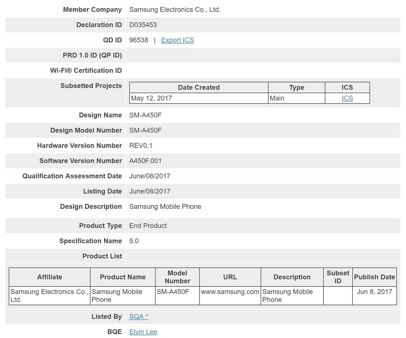Image resolution: width=406 pixels, height=338 pixels.
Task: Select Listing Date value June/08/2017
Action: click(x=150, y=192)
